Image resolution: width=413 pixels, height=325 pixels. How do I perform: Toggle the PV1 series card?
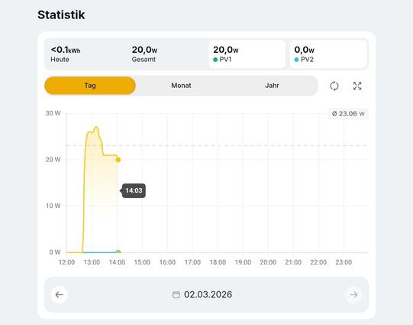click(247, 54)
